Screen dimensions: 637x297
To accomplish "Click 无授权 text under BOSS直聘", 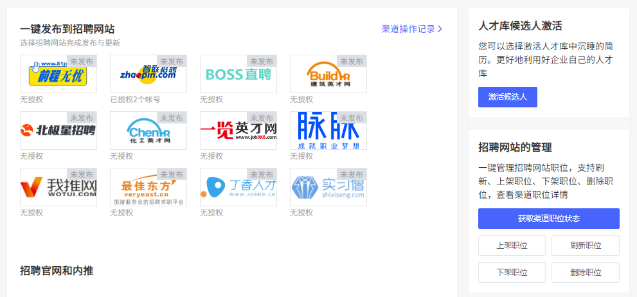I will point(211,100).
